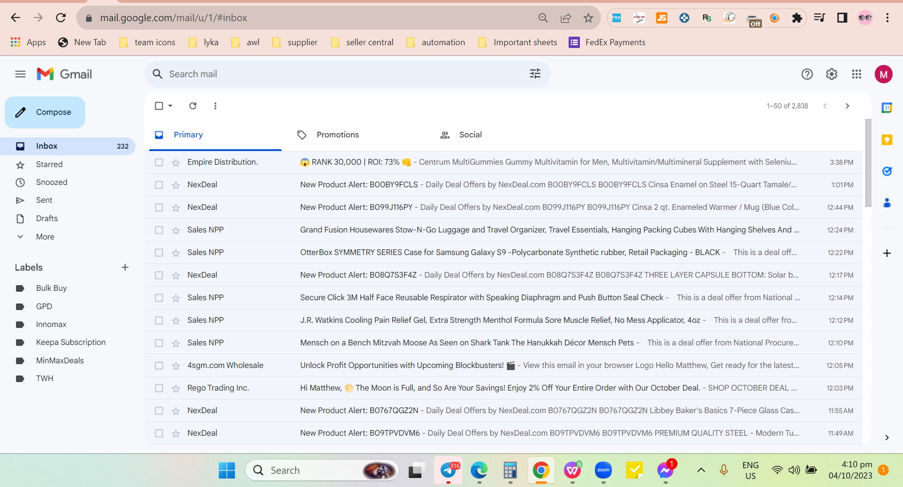Bookmark this page with the star
Image resolution: width=903 pixels, height=487 pixels.
tap(588, 18)
